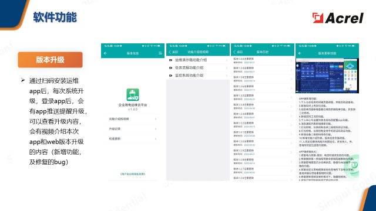The width and height of the screenshot is (376, 211).
Task: Click the 版本信息 header title
Action: pyautogui.click(x=133, y=53)
